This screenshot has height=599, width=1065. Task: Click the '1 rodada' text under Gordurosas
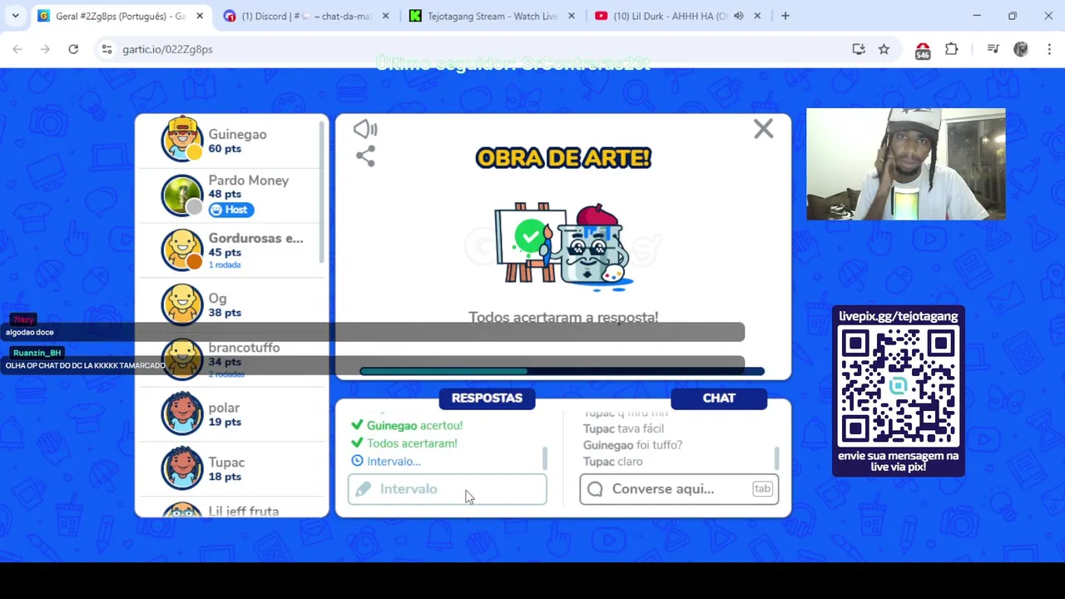click(x=225, y=265)
